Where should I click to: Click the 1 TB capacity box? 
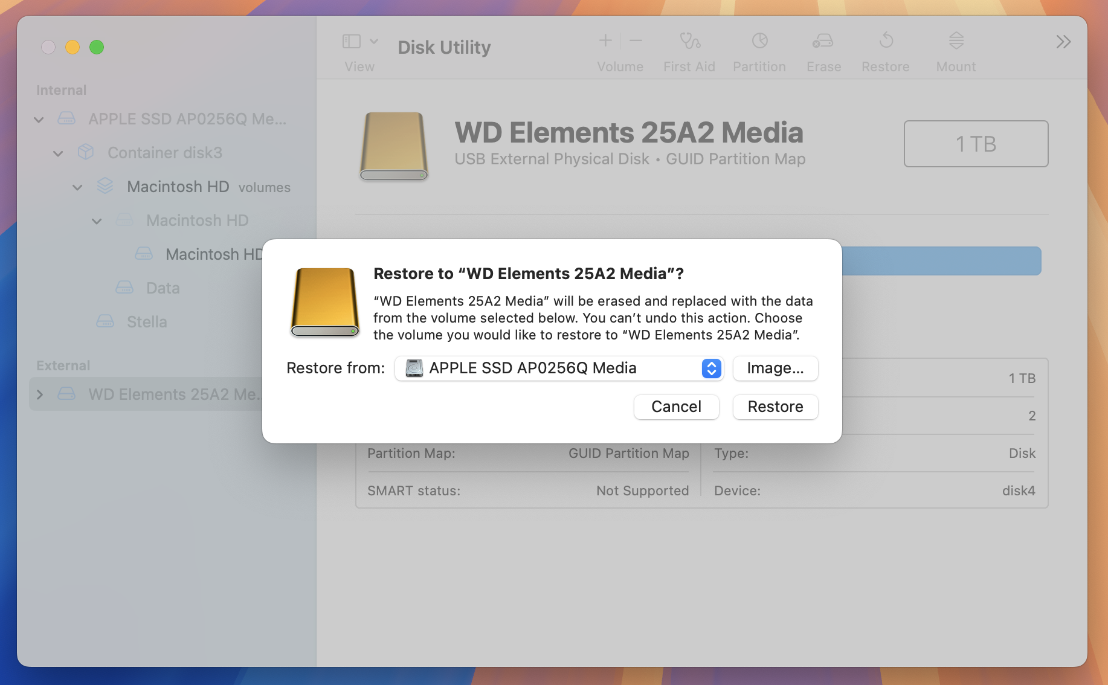click(976, 144)
